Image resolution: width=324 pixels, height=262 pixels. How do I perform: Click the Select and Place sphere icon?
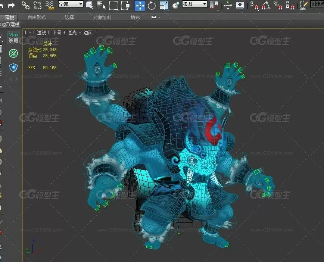click(176, 6)
